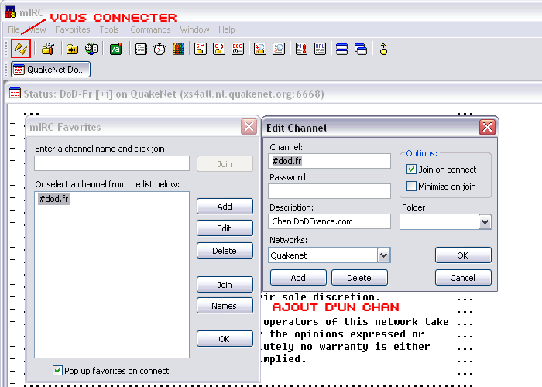Open the Commands menu
Image resolution: width=542 pixels, height=387 pixels.
point(150,29)
